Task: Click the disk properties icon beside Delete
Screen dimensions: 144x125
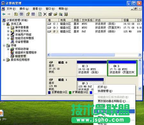Action: point(50,14)
